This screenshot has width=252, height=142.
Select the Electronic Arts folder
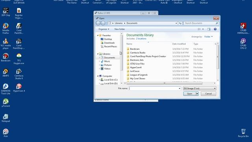point(137,60)
